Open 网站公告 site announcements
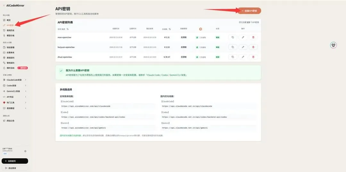 (x=11, y=121)
